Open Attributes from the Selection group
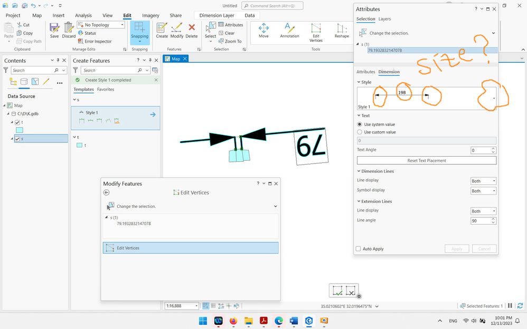Viewport: 527px width, 329px height. (x=231, y=25)
